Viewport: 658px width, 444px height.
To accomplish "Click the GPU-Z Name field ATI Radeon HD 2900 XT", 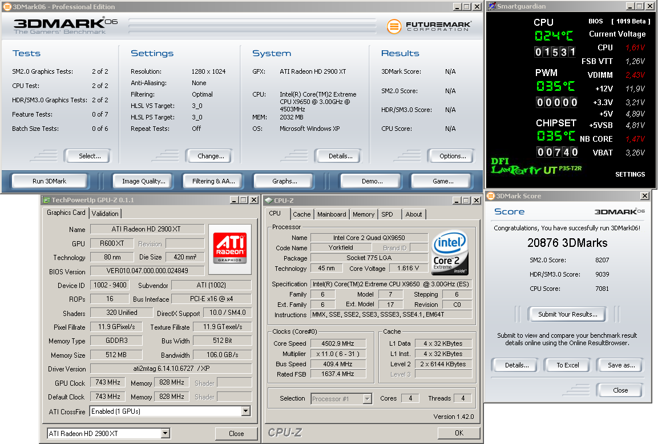I will coord(147,229).
